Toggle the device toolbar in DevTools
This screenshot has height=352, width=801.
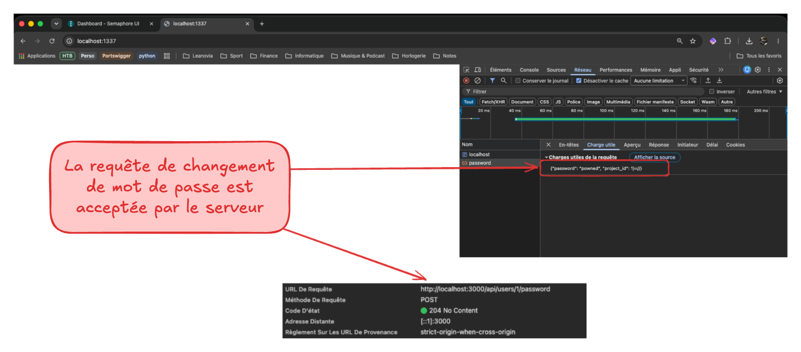478,70
